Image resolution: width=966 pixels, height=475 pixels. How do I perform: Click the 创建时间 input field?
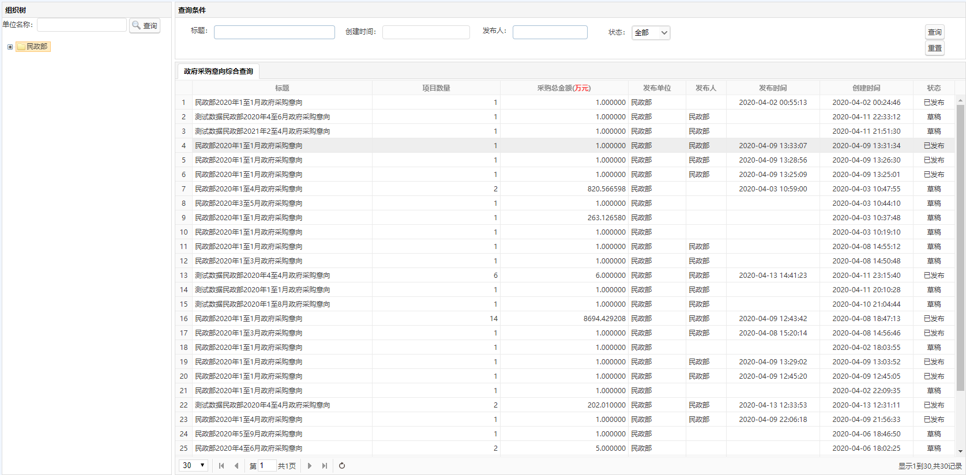tap(426, 32)
